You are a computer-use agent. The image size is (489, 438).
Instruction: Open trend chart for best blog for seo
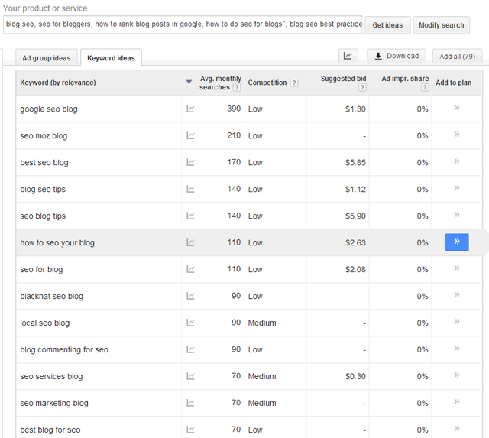point(190,430)
